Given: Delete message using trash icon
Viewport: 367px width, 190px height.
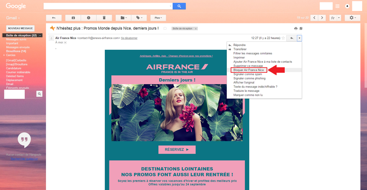Looking at the screenshot, I should (104, 18).
